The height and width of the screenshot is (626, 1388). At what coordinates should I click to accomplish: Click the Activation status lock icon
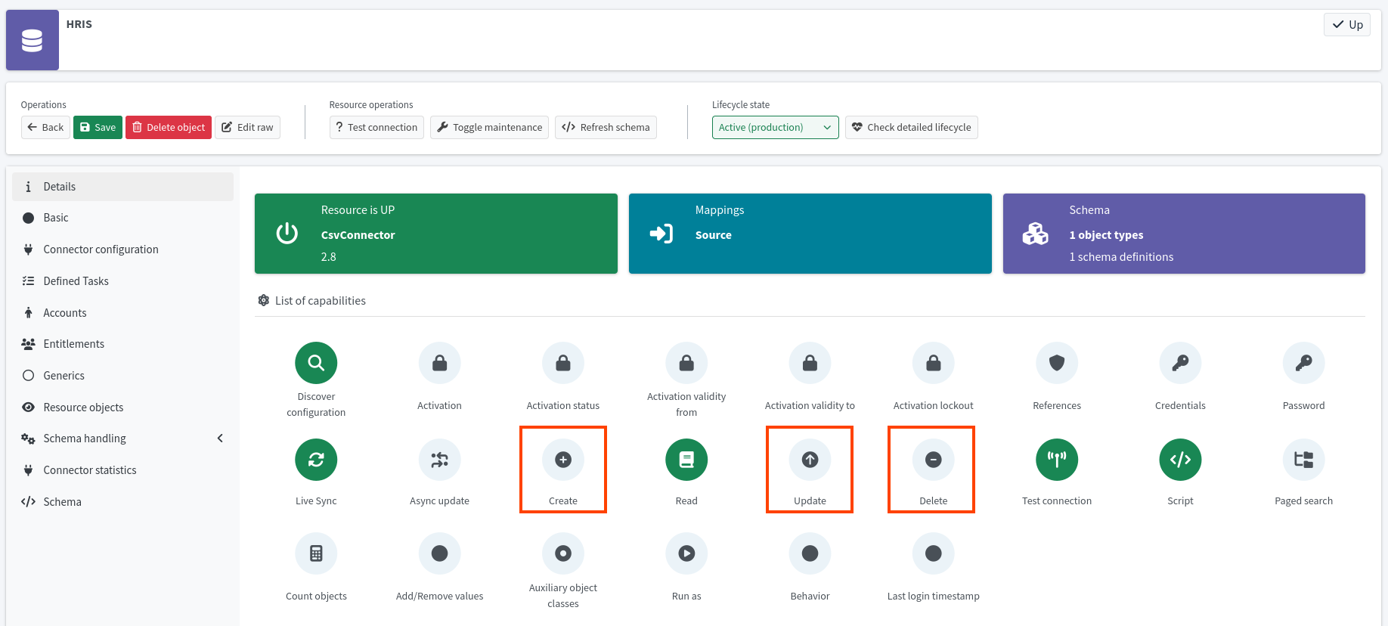563,363
